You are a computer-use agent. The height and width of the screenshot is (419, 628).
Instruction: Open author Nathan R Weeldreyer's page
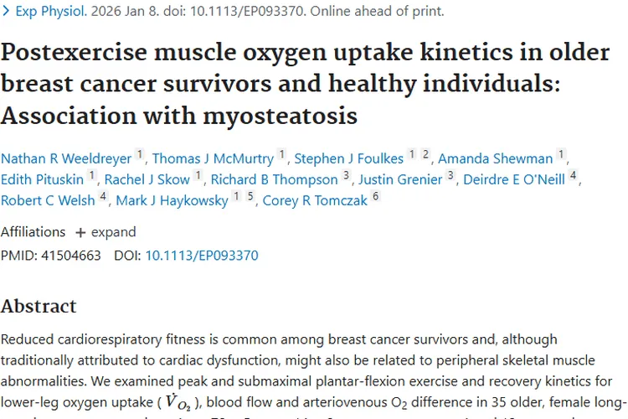coord(65,158)
